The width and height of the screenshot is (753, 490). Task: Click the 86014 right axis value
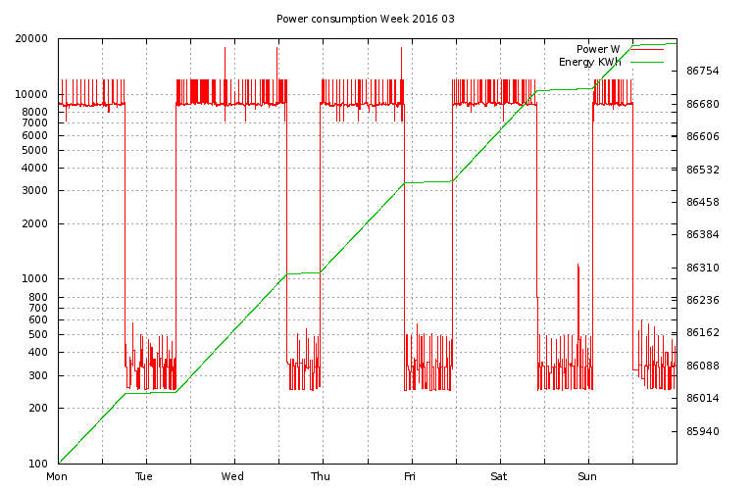(703, 398)
